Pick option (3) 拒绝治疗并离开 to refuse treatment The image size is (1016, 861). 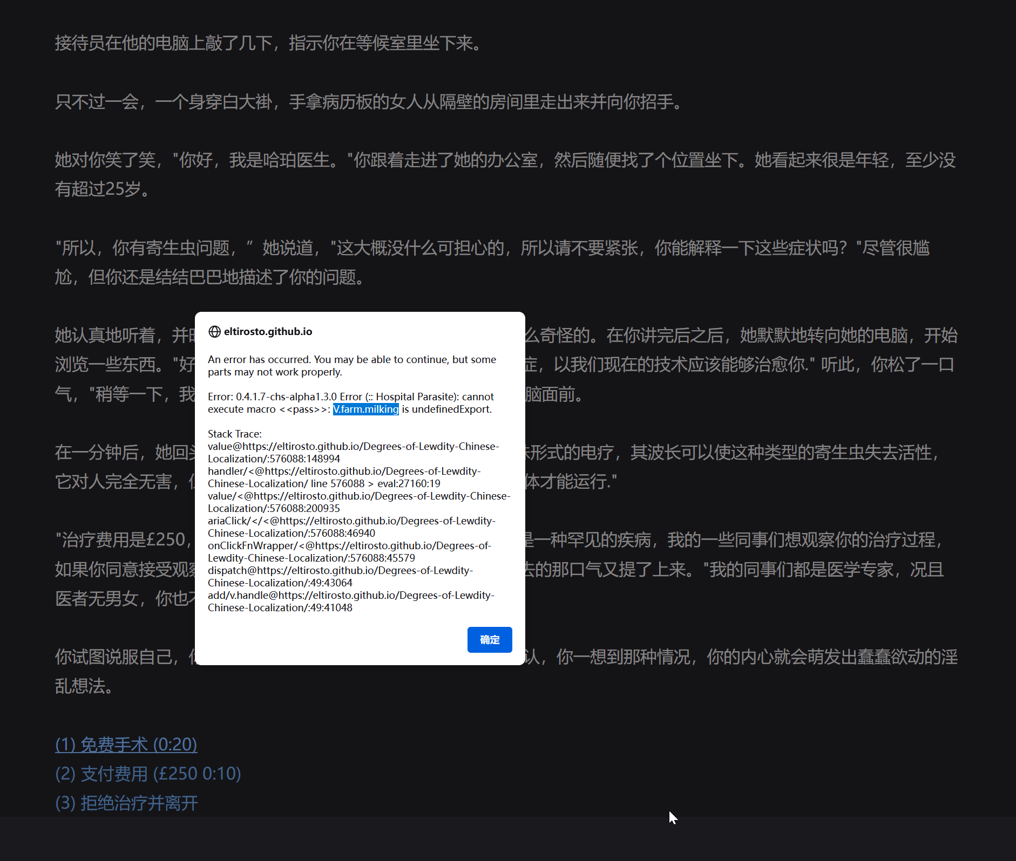pos(126,803)
